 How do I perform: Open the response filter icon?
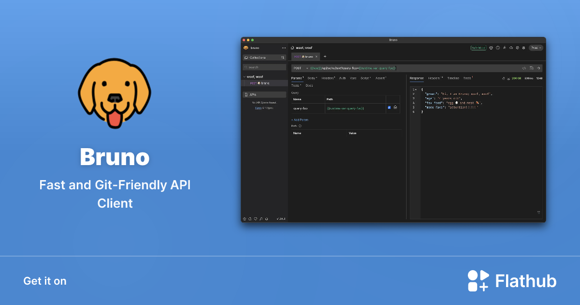click(x=538, y=213)
